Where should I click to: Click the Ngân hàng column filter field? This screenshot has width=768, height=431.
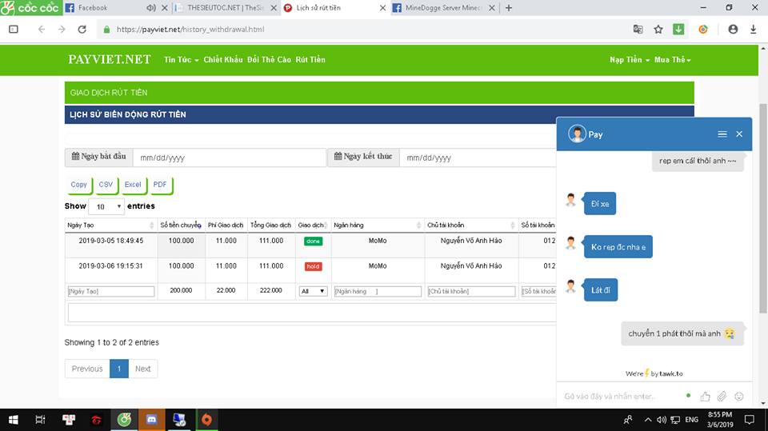point(377,291)
